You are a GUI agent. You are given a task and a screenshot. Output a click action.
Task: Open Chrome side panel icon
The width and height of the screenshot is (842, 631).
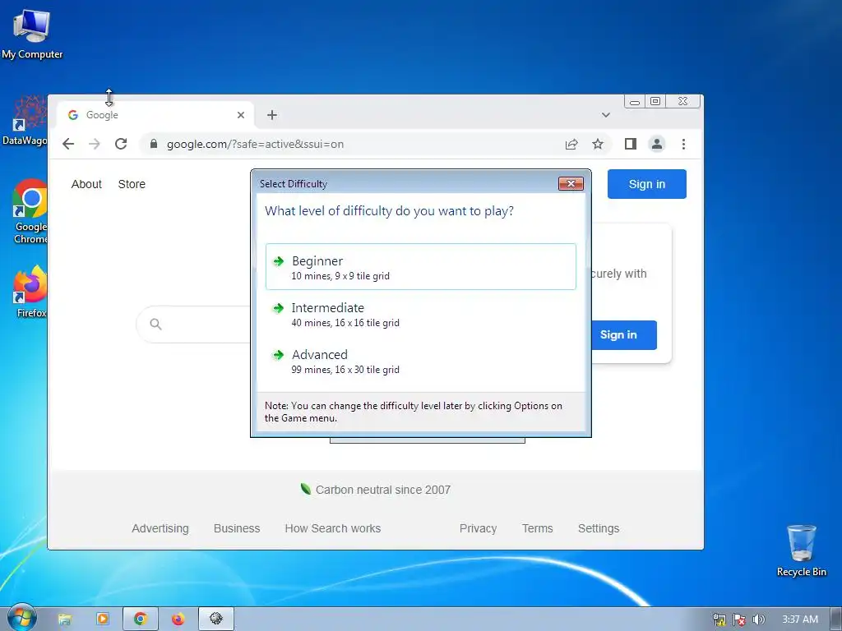click(631, 144)
